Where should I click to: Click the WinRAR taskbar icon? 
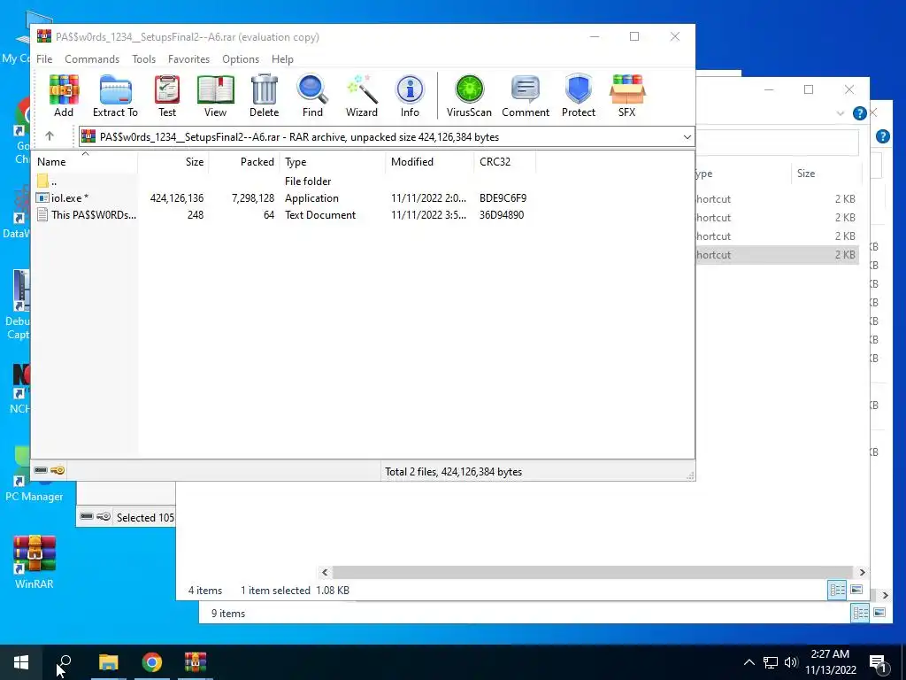click(x=196, y=662)
